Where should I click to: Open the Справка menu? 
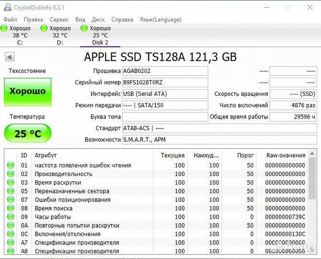pyautogui.click(x=122, y=20)
